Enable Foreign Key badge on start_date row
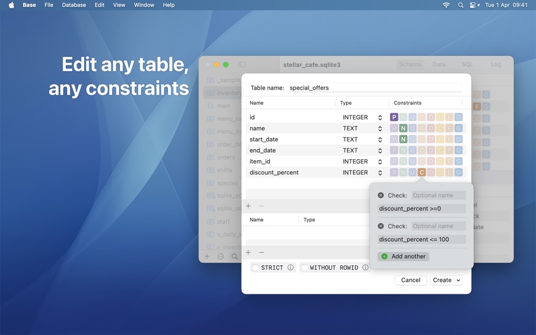Screen dimensions: 536x335 point(449,139)
